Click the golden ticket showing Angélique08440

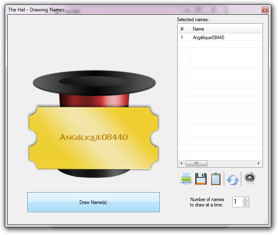(94, 138)
